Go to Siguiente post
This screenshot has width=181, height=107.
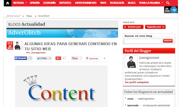click(155, 27)
